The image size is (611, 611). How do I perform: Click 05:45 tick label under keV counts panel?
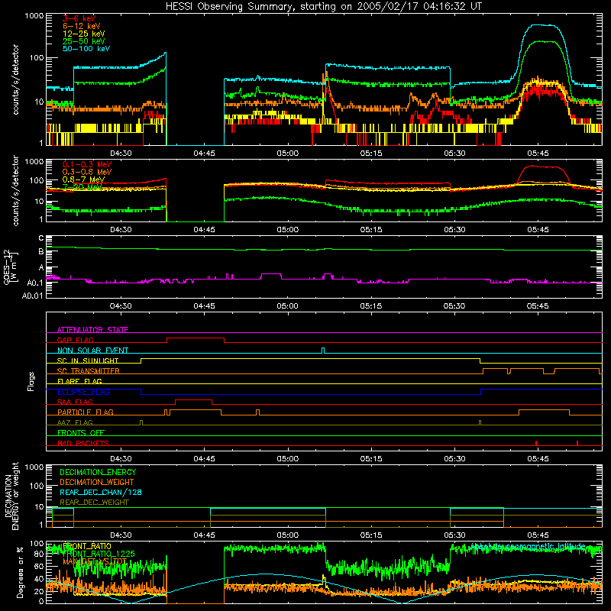click(x=538, y=154)
